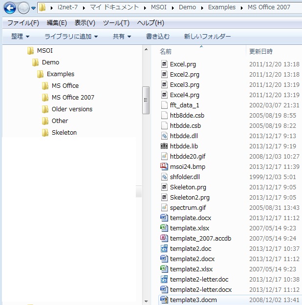This screenshot has height=305, width=302.
Task: Select msoi24.bmp bitmap icon
Action: point(164,166)
